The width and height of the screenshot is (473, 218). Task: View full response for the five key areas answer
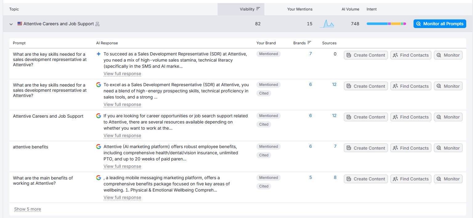[x=122, y=197]
